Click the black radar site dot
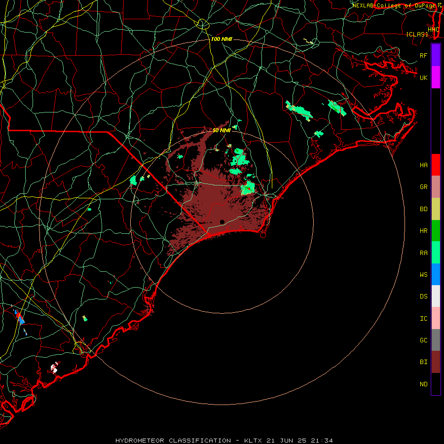The image size is (444, 444). 222,222
